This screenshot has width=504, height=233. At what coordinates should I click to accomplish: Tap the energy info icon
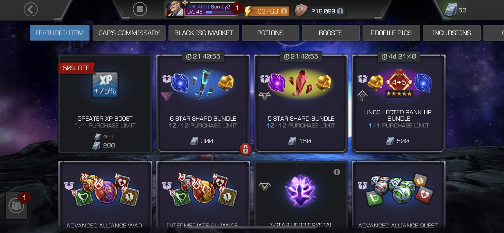click(284, 11)
